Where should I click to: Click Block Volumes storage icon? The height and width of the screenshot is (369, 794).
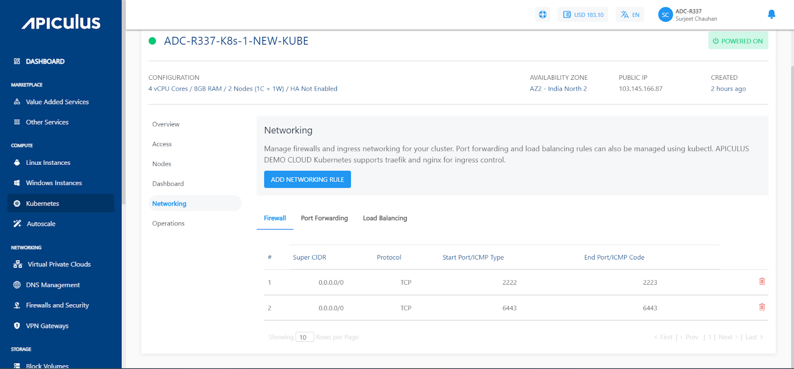tap(17, 366)
